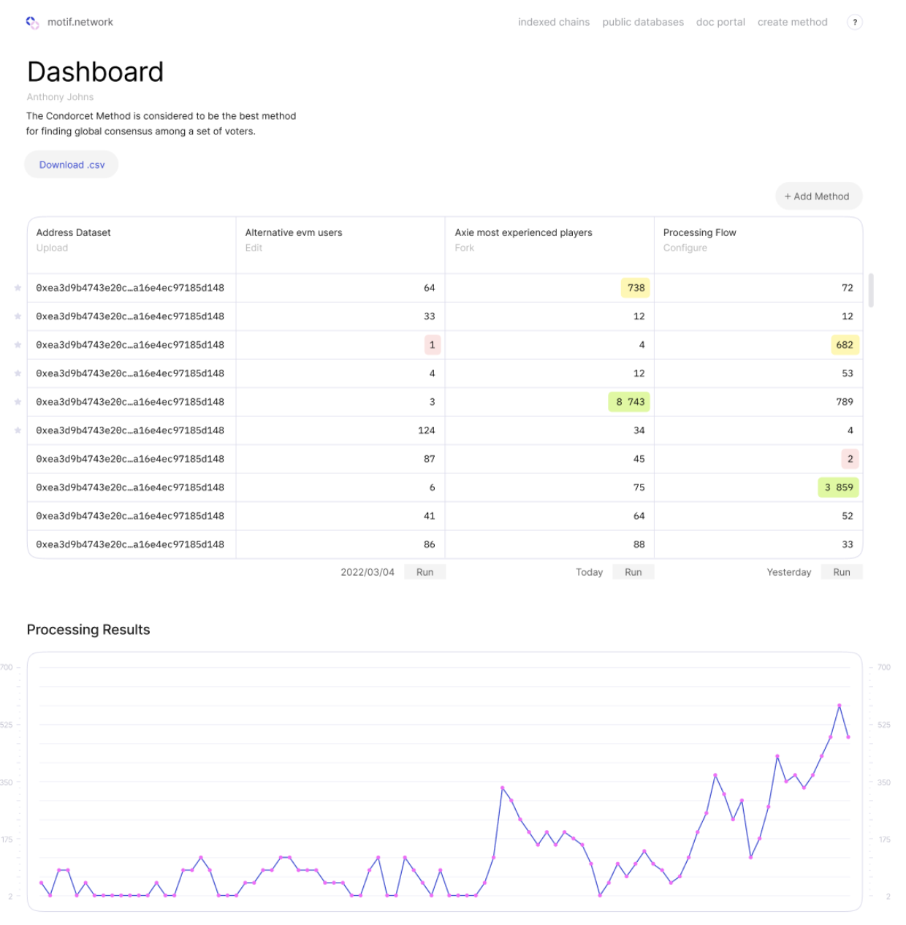Fork the Axie most experienced players method
The width and height of the screenshot is (906, 925).
coord(464,248)
